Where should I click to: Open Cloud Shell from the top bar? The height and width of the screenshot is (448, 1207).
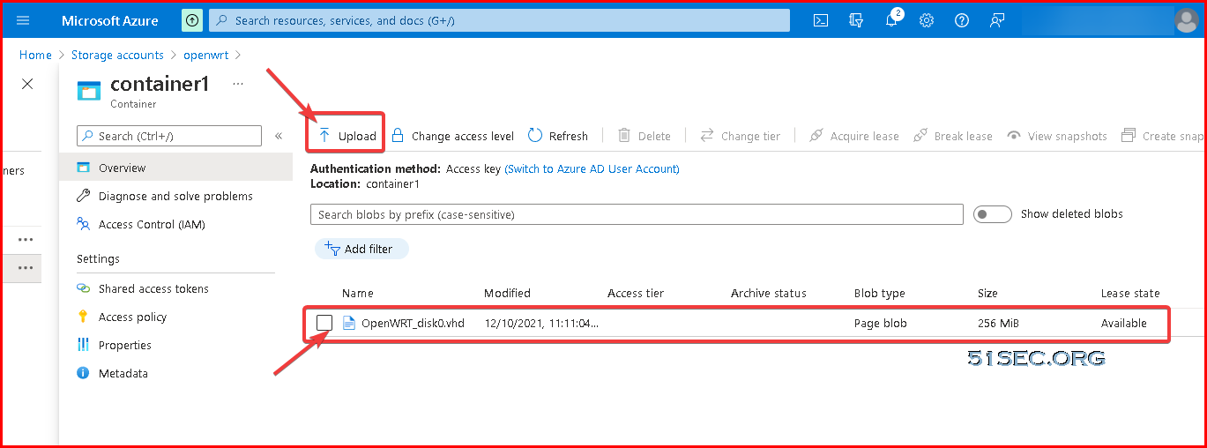[821, 20]
